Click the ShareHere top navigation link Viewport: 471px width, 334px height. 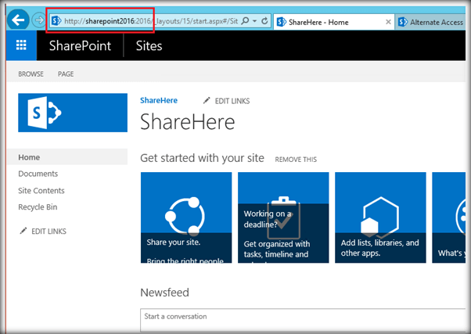coord(159,100)
